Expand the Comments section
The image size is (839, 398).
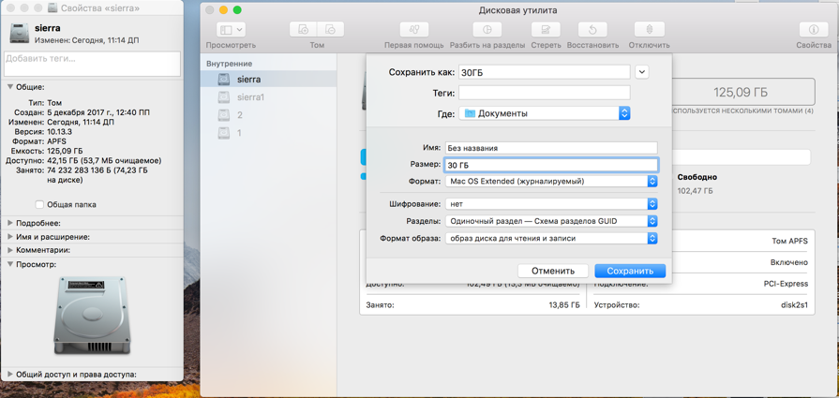point(10,250)
